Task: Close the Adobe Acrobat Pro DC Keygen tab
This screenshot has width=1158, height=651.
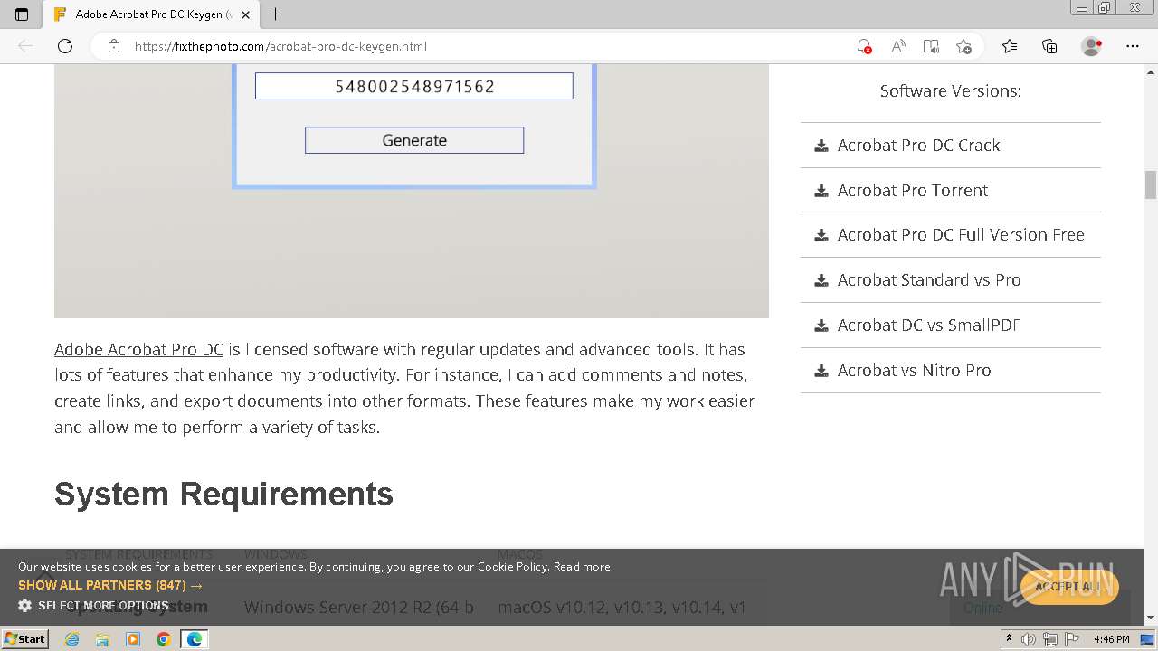Action: (245, 14)
